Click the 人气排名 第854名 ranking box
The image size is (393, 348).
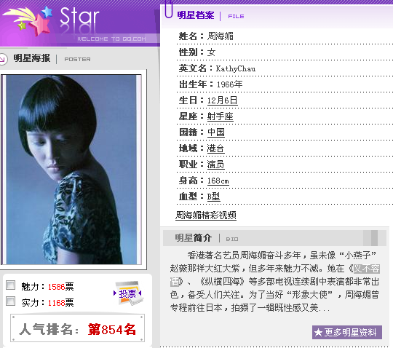click(77, 328)
